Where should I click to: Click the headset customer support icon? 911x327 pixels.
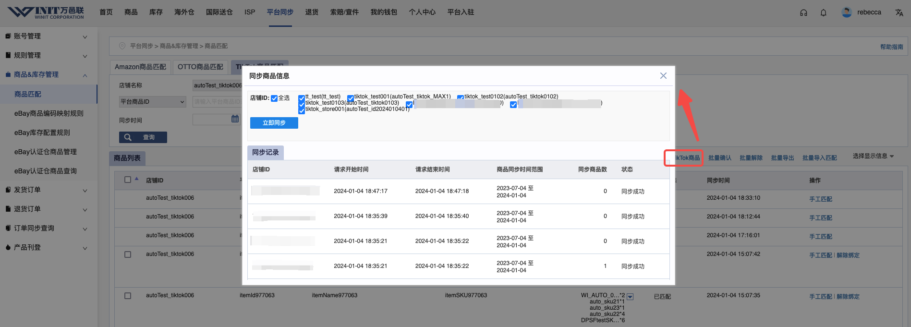[803, 12]
